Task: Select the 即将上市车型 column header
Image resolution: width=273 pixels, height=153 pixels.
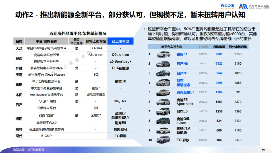Action: pyautogui.click(x=96, y=41)
